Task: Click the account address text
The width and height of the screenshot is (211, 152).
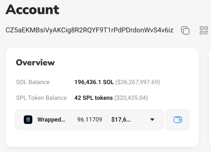Action: (x=89, y=30)
